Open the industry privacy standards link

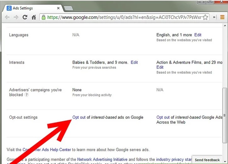174,159
